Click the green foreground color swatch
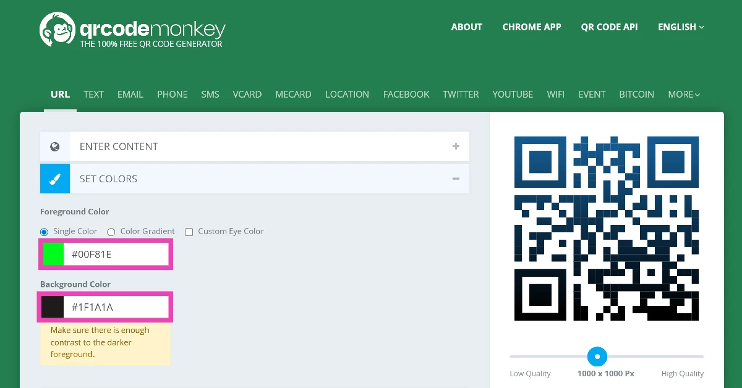 tap(53, 255)
